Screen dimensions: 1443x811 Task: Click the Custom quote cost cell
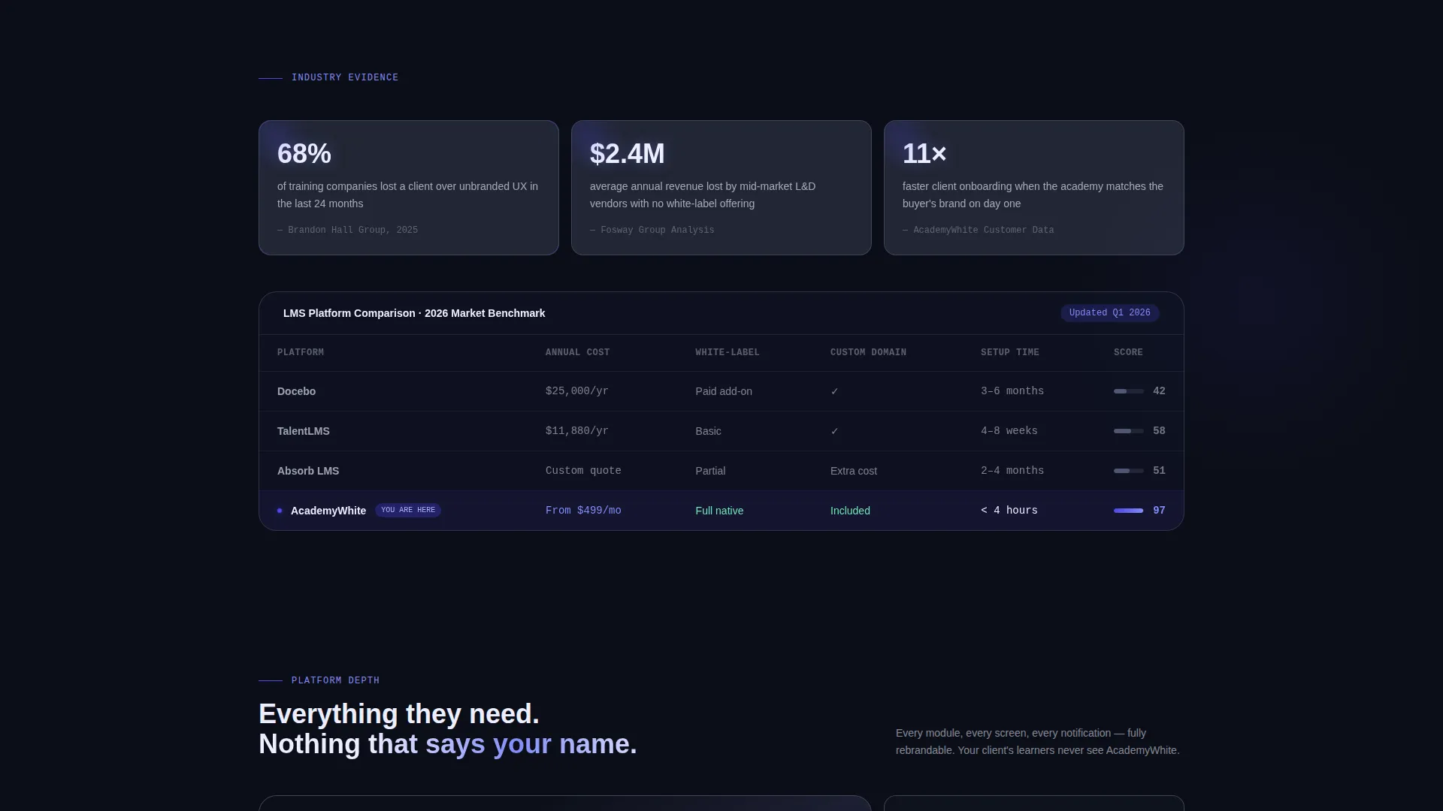coord(583,471)
